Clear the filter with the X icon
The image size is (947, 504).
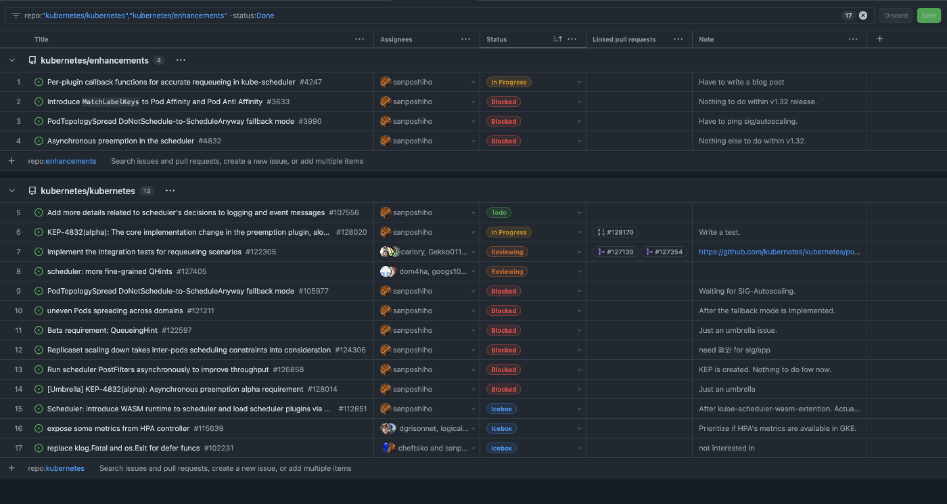[x=863, y=15]
